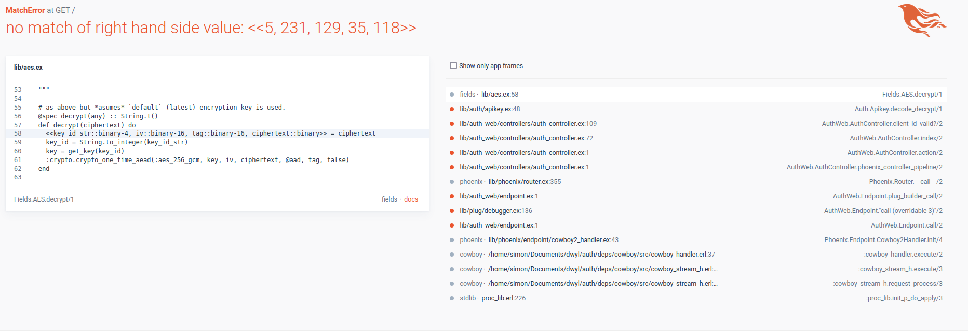
Task: Select the lib/auth/apikey.ex:48 stack frame
Action: pyautogui.click(x=696, y=109)
